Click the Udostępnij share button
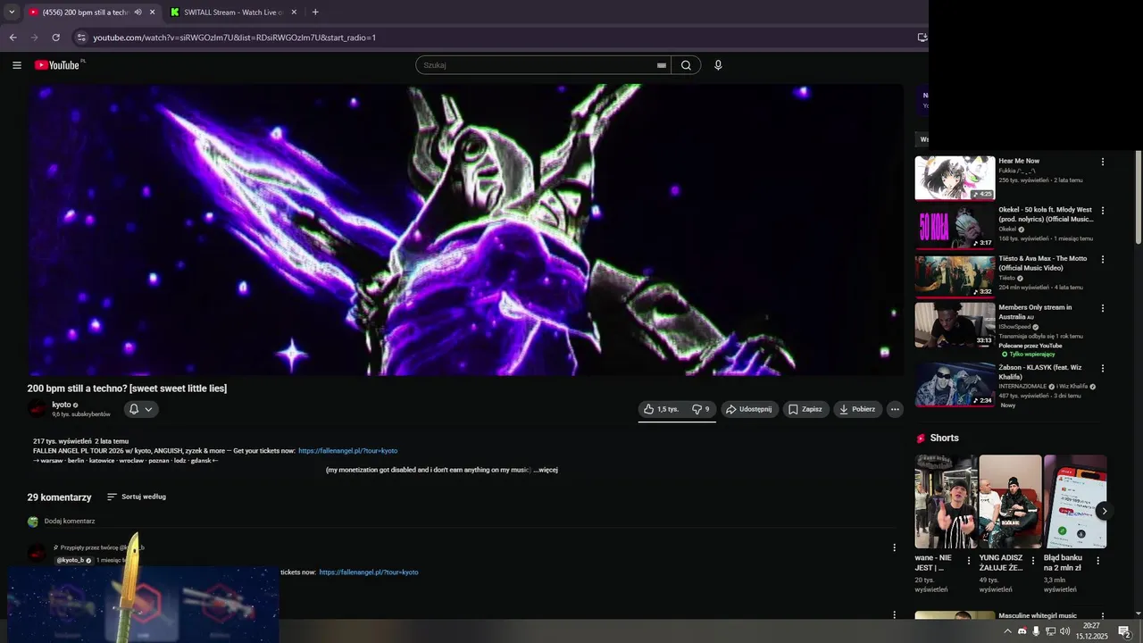This screenshot has width=1143, height=643. [749, 409]
